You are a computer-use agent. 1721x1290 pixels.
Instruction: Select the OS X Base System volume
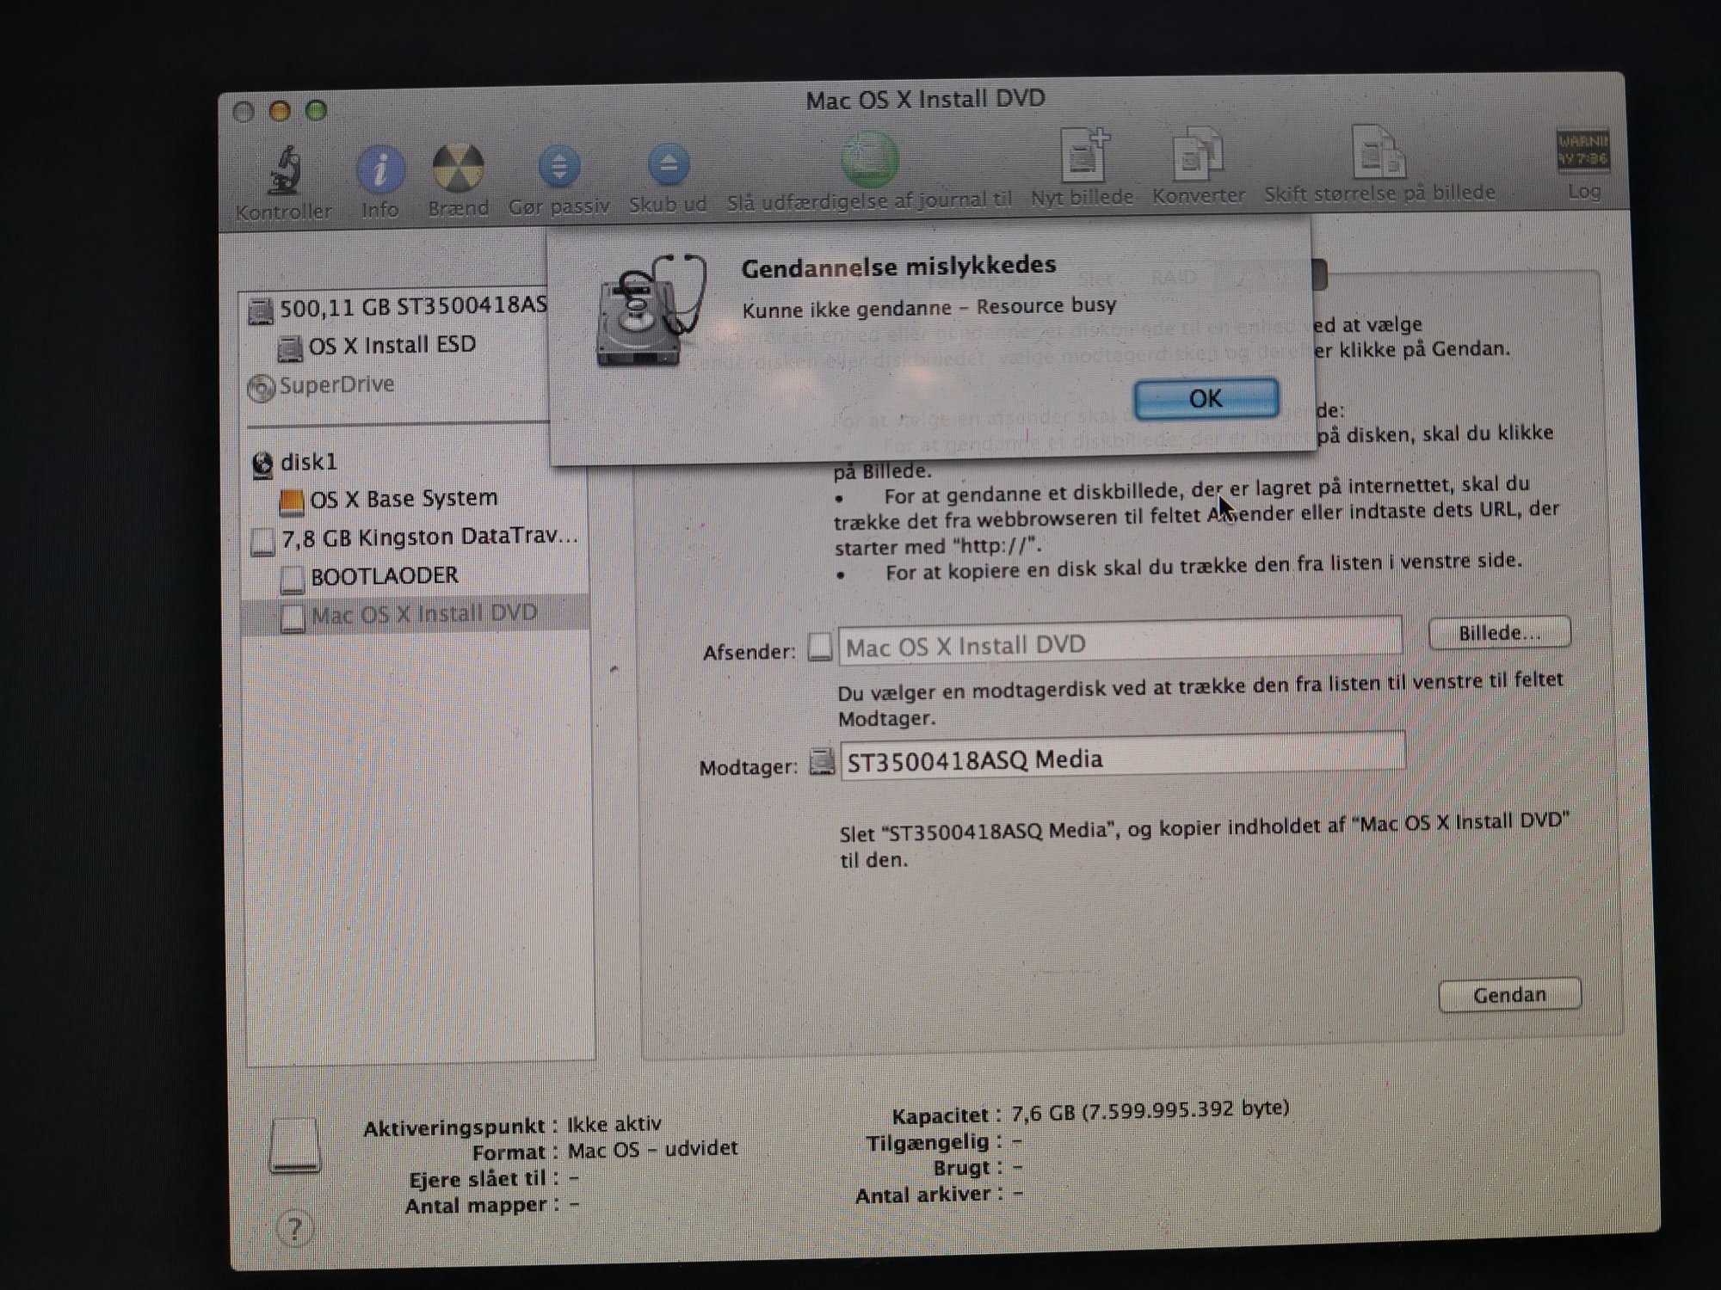[403, 500]
